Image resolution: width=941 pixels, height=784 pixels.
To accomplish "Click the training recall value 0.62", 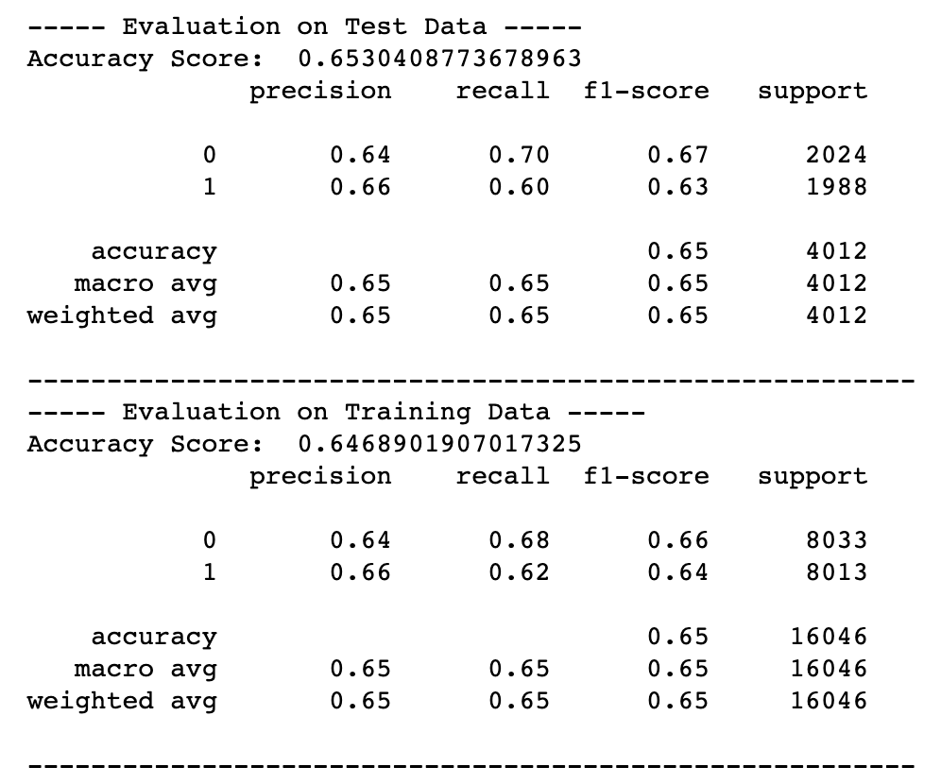I will (519, 573).
